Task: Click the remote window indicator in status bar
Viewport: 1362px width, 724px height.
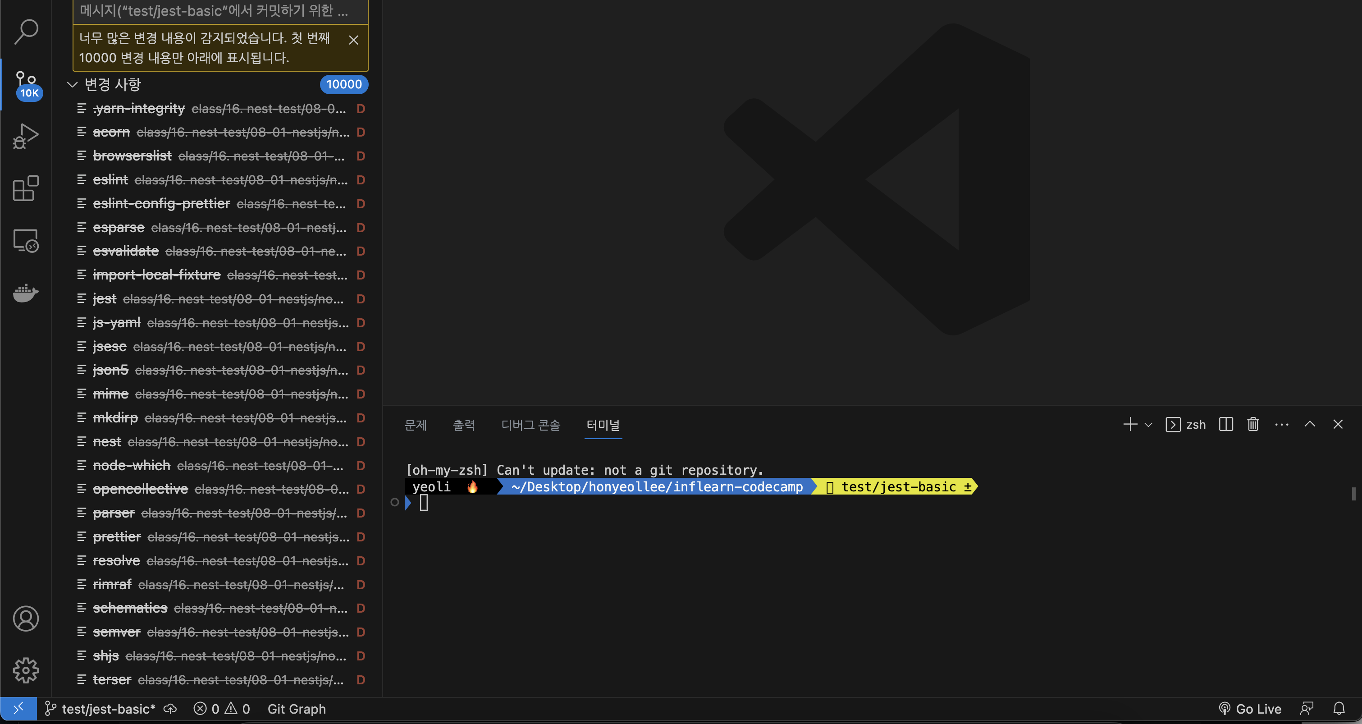Action: pos(18,709)
